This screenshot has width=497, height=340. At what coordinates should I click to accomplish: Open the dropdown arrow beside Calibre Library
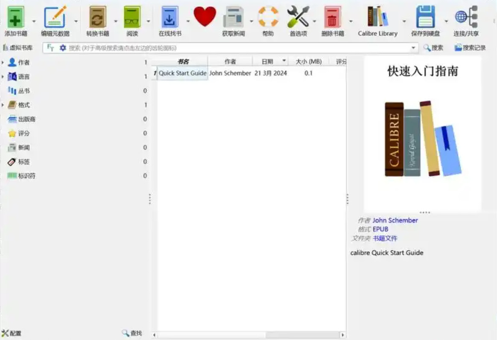(x=404, y=21)
